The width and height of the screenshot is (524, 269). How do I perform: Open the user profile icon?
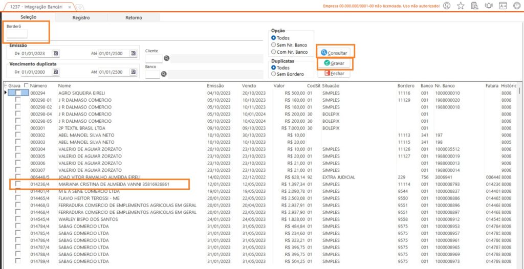coord(447,6)
